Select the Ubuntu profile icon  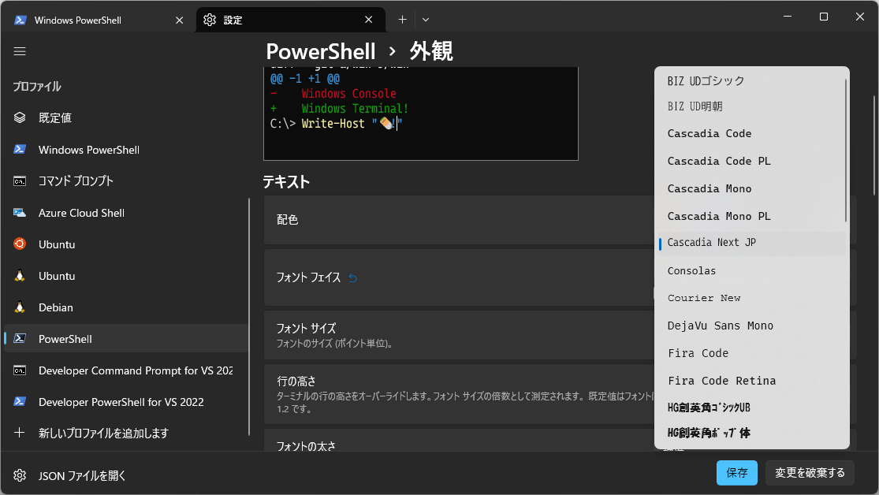(x=20, y=244)
